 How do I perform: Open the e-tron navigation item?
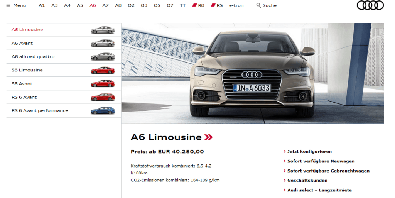[x=236, y=5]
